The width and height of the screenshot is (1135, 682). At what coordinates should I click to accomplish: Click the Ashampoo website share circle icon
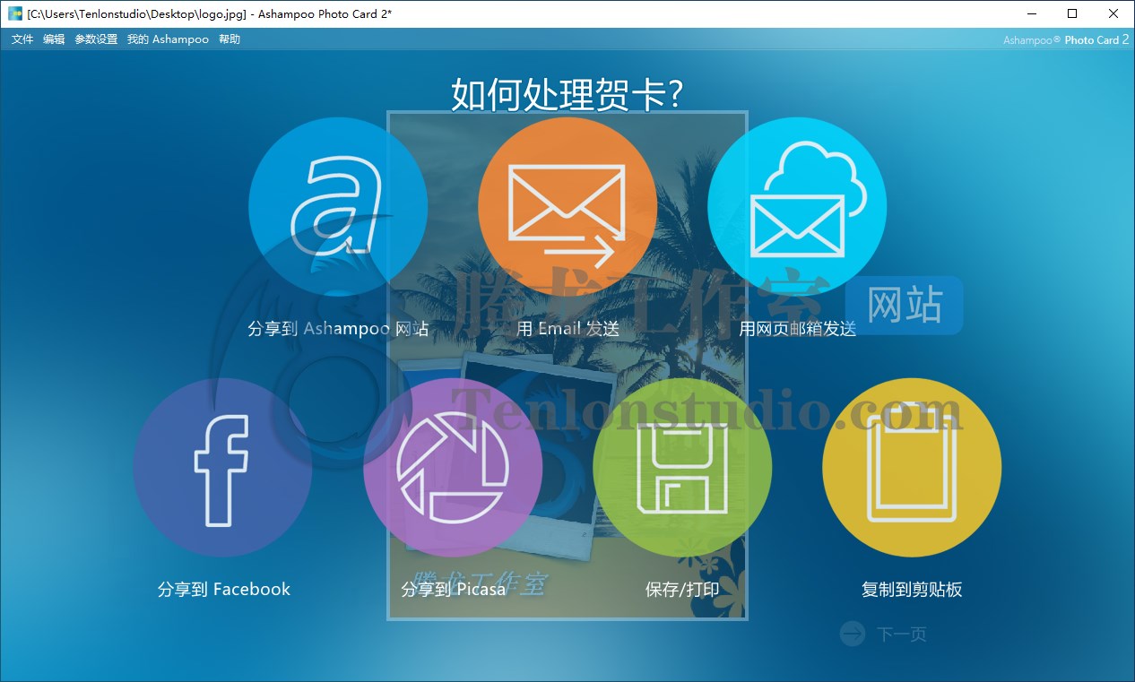[x=338, y=206]
